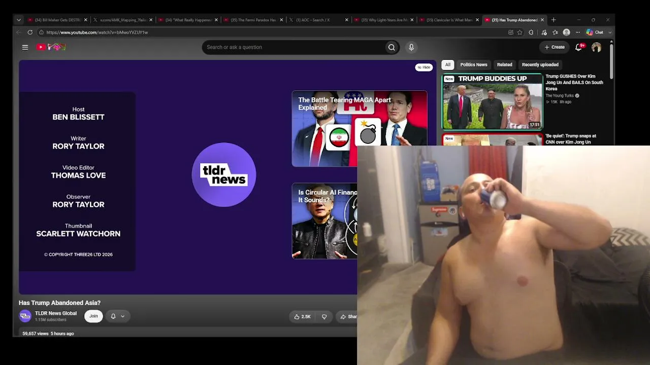
Task: Open a new browser tab
Action: pos(554,20)
